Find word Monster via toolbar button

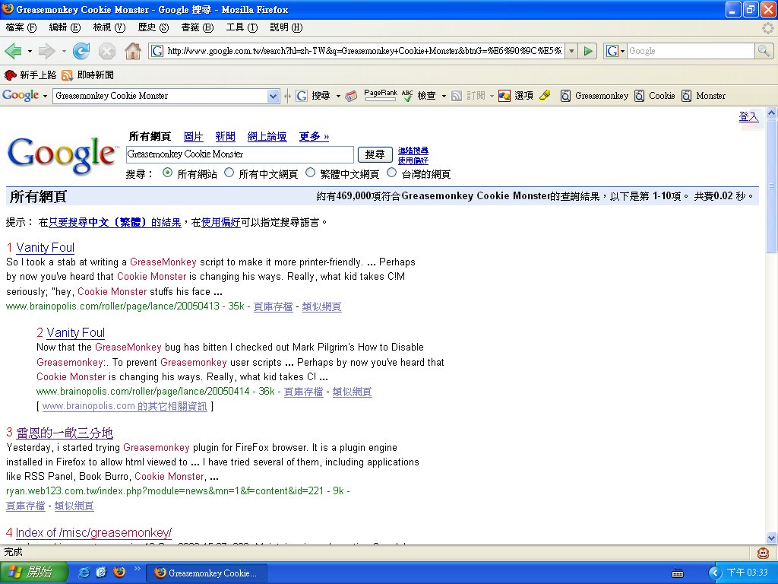[x=704, y=96]
